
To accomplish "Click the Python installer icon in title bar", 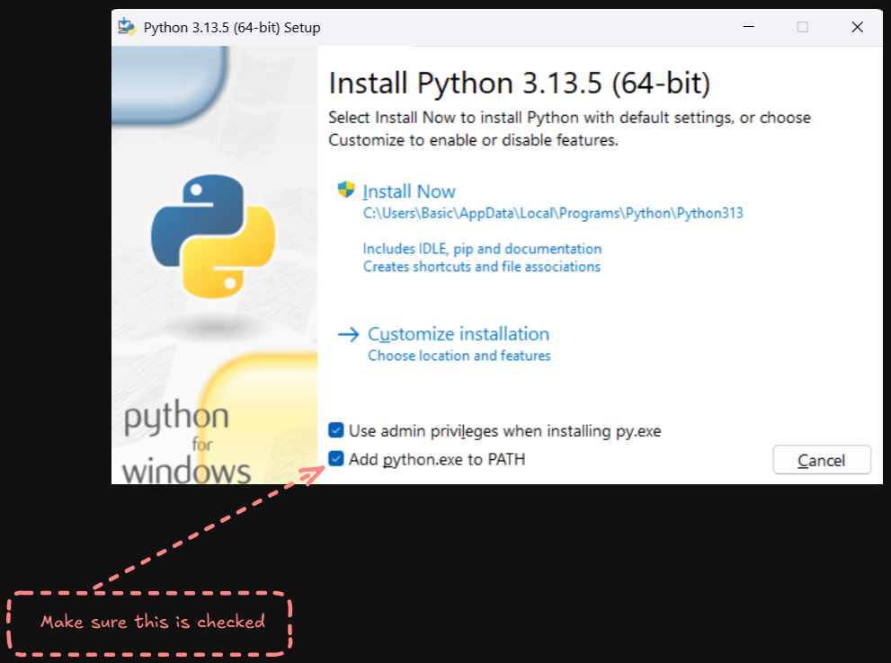I will 127,27.
